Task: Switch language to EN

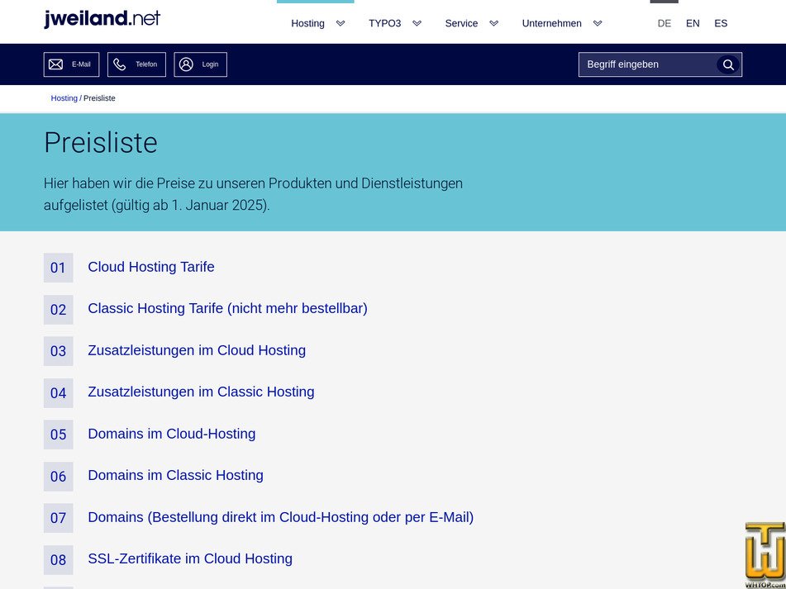Action: click(693, 23)
